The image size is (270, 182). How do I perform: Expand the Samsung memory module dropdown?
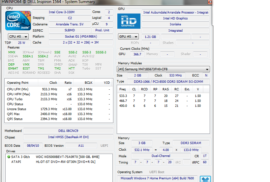(163, 69)
